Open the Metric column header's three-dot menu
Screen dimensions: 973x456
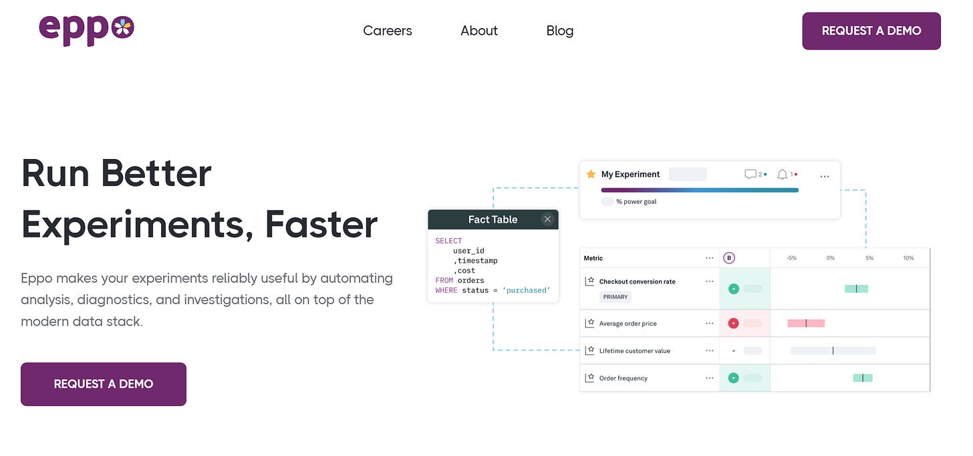[710, 257]
